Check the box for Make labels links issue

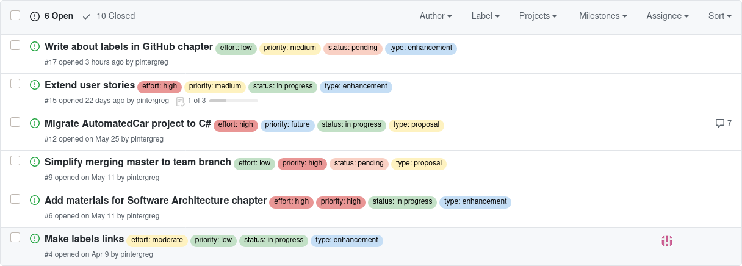tap(15, 237)
